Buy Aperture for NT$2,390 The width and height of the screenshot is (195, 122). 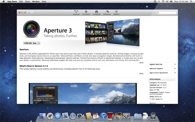[30, 43]
